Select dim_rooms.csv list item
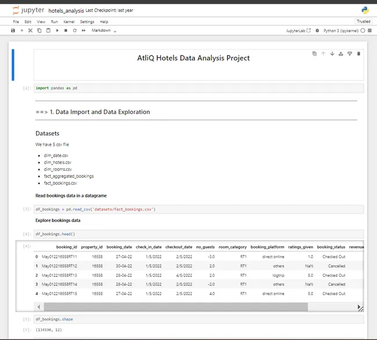The width and height of the screenshot is (377, 340). coord(57,169)
